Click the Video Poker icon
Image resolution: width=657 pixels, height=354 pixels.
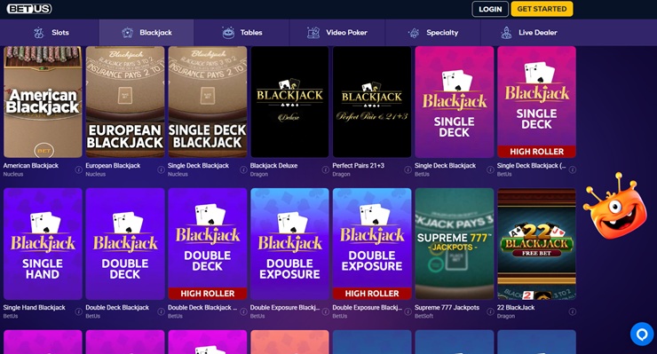(x=313, y=32)
